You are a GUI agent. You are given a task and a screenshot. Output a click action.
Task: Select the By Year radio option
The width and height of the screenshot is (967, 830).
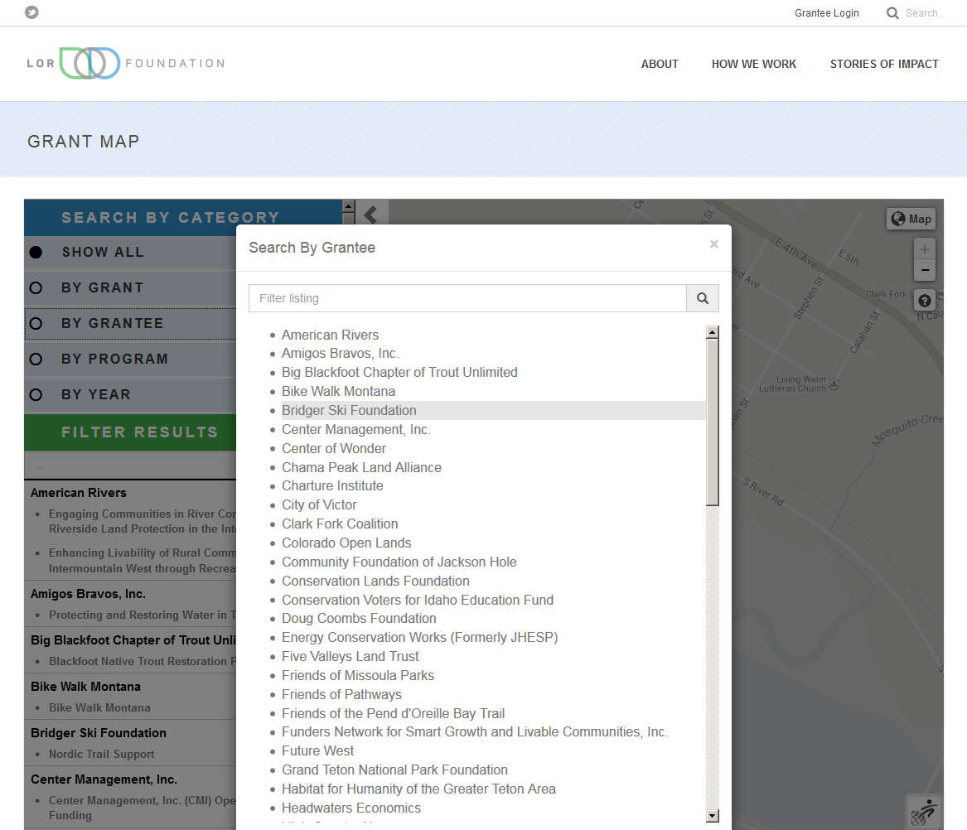coord(36,394)
